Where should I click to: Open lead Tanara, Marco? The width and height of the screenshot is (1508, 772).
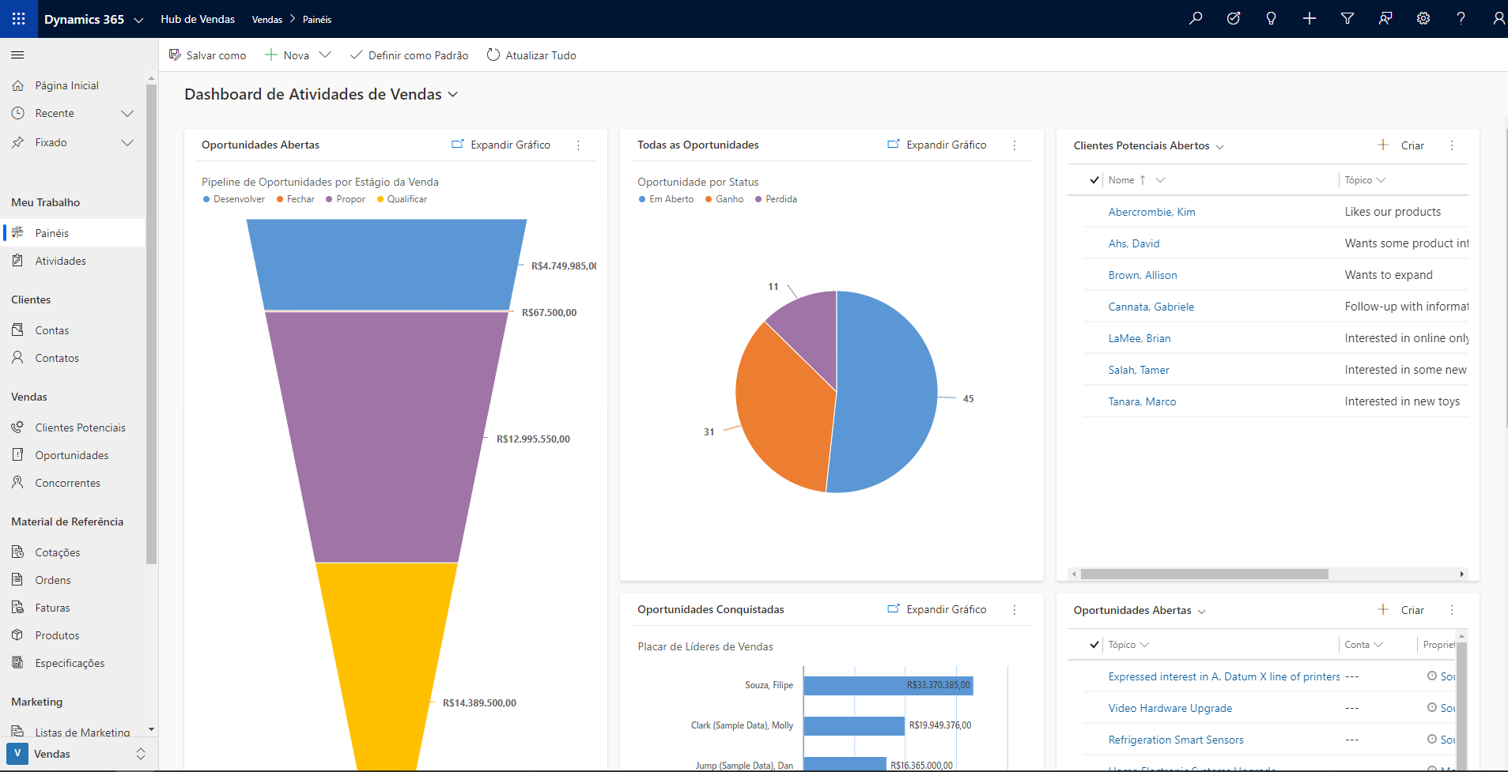[1142, 401]
